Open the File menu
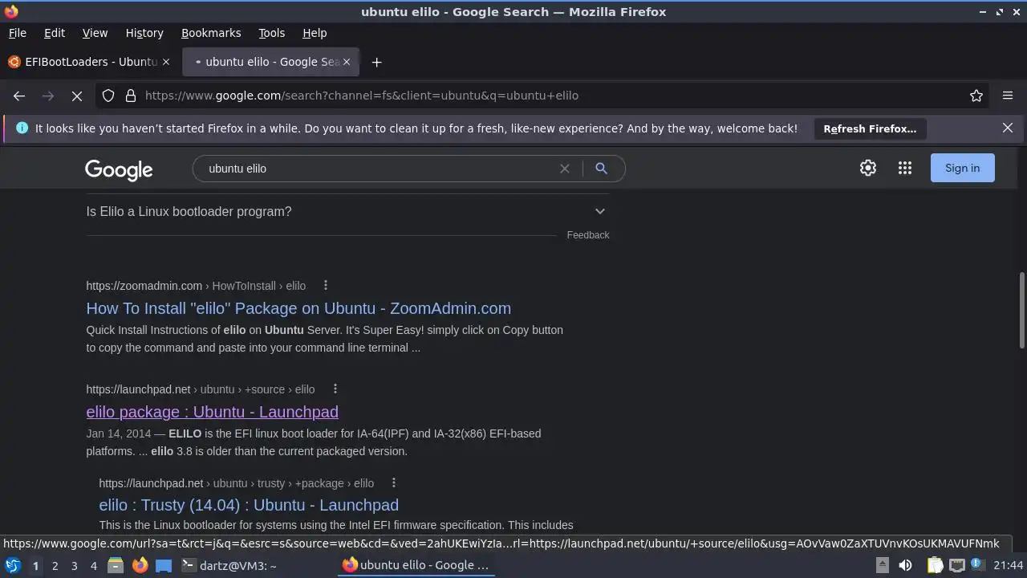The height and width of the screenshot is (578, 1027). point(18,33)
